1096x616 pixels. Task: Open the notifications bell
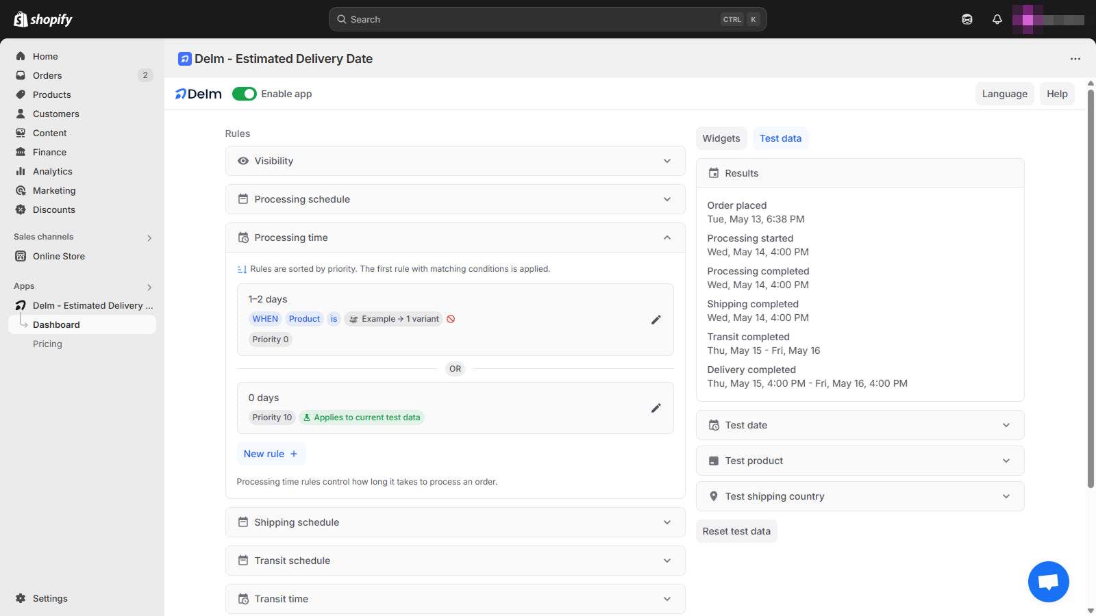pos(997,19)
